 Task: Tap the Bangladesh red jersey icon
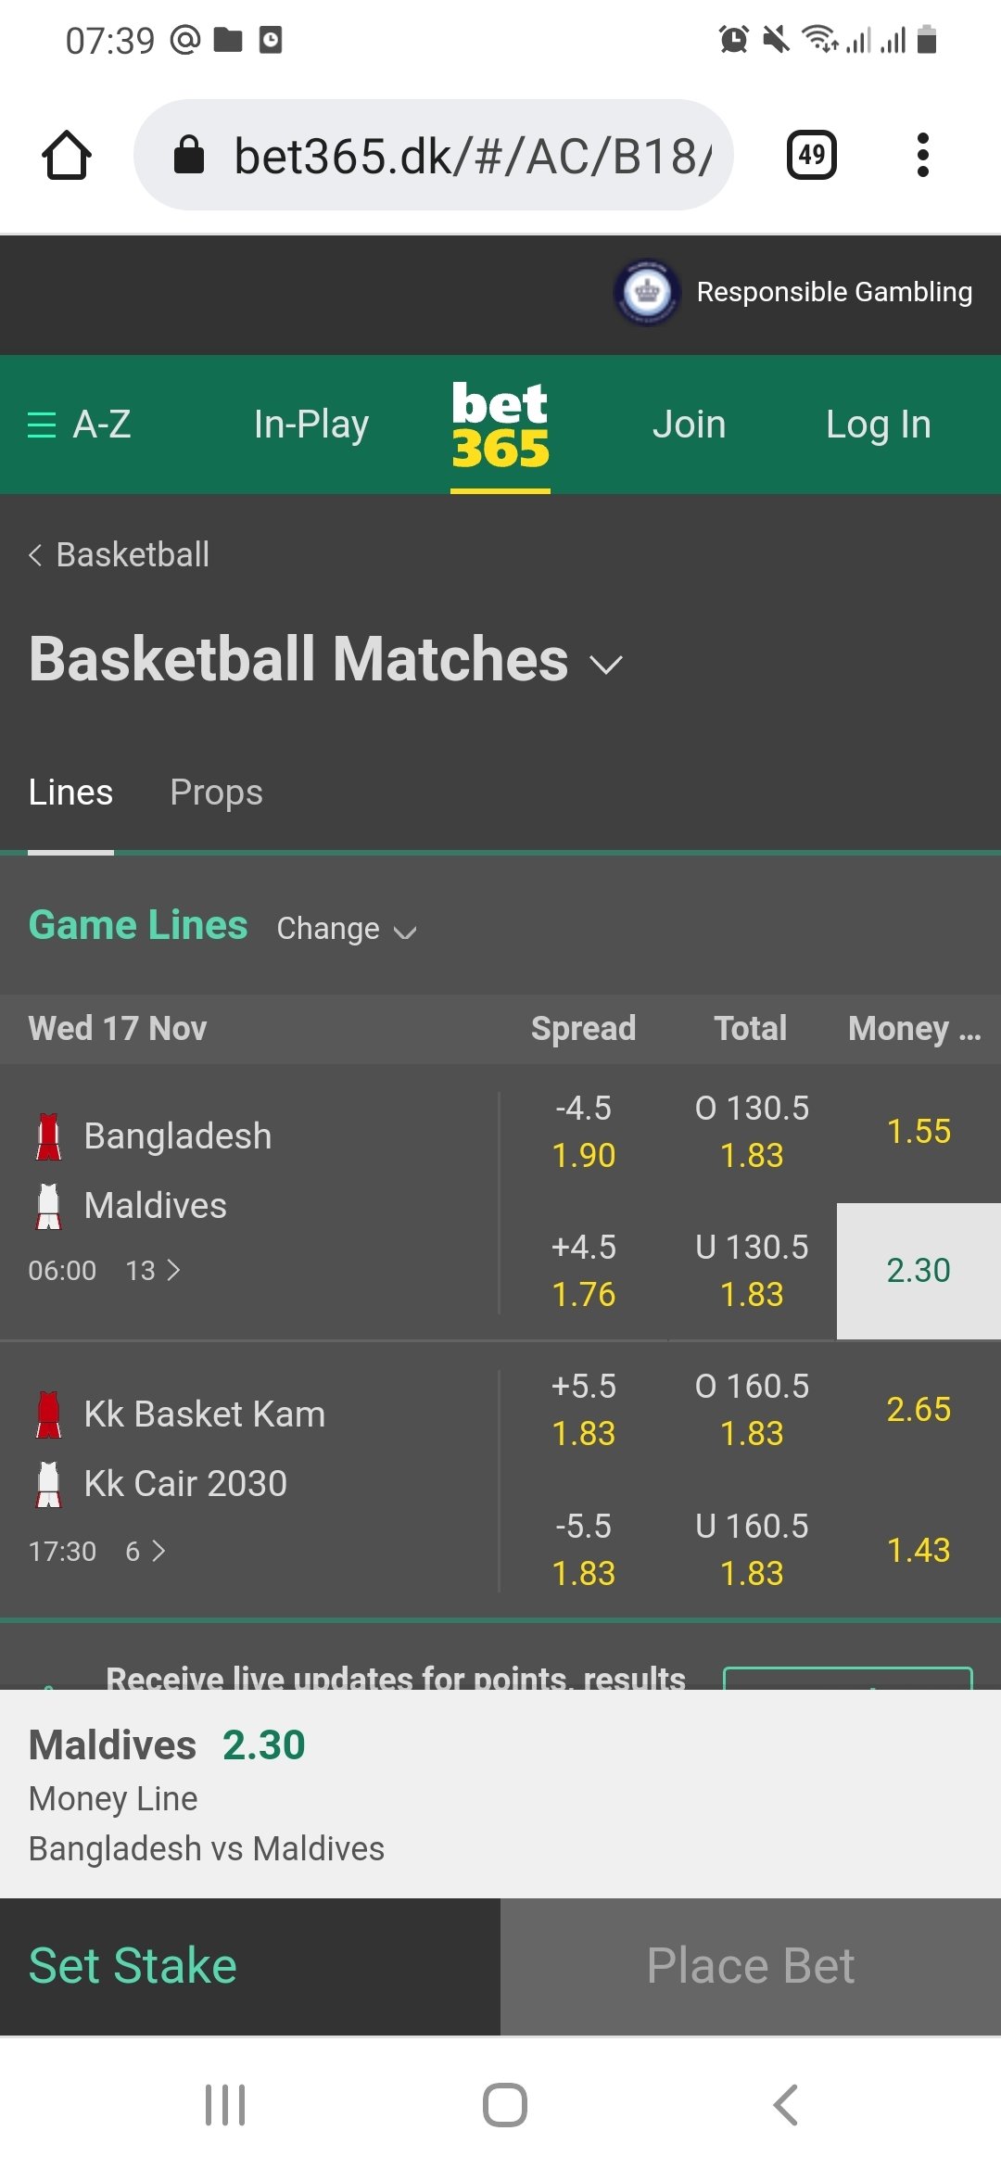tap(49, 1136)
